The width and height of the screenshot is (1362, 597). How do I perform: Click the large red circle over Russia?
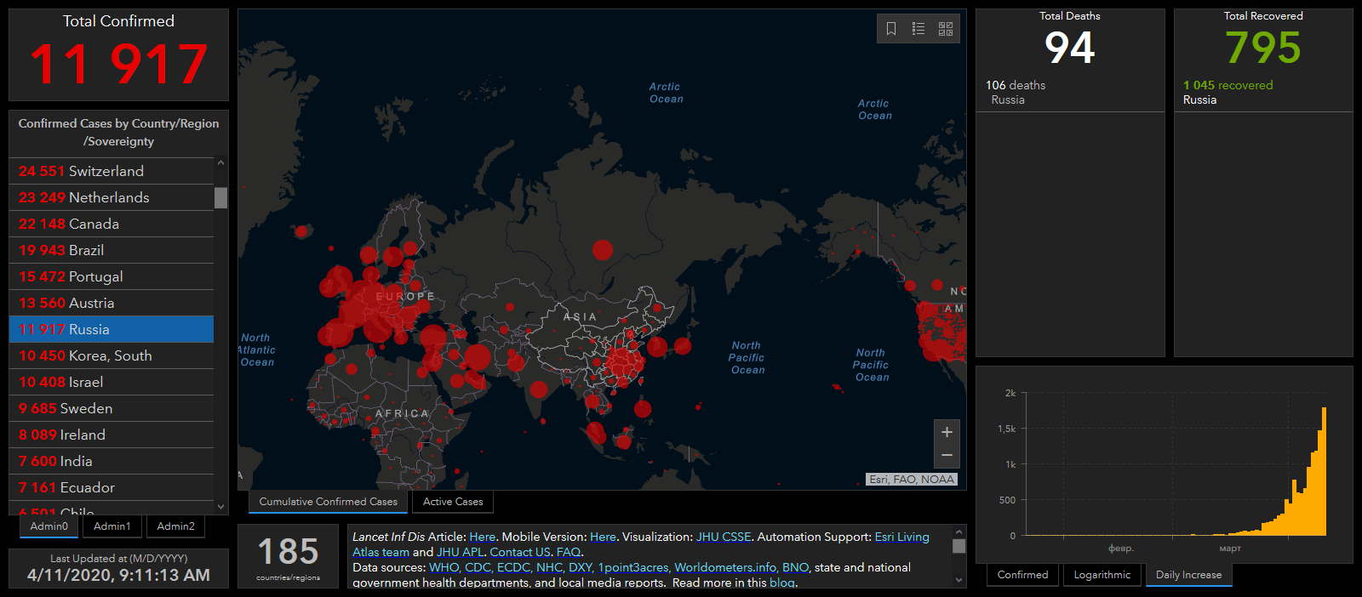coord(603,250)
